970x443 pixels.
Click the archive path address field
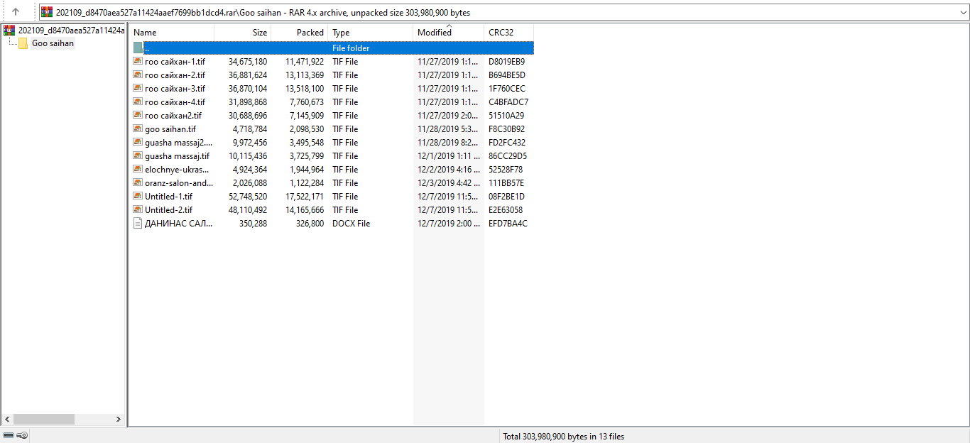497,12
